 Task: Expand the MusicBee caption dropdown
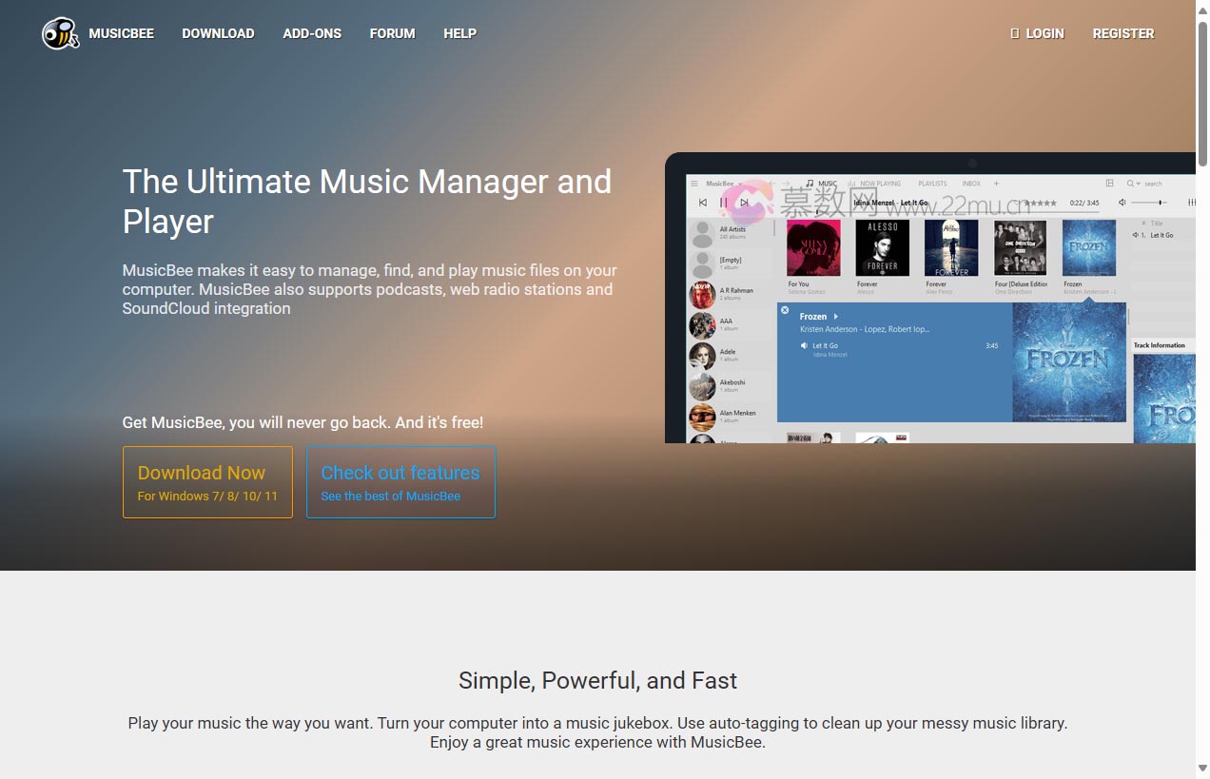(x=739, y=184)
